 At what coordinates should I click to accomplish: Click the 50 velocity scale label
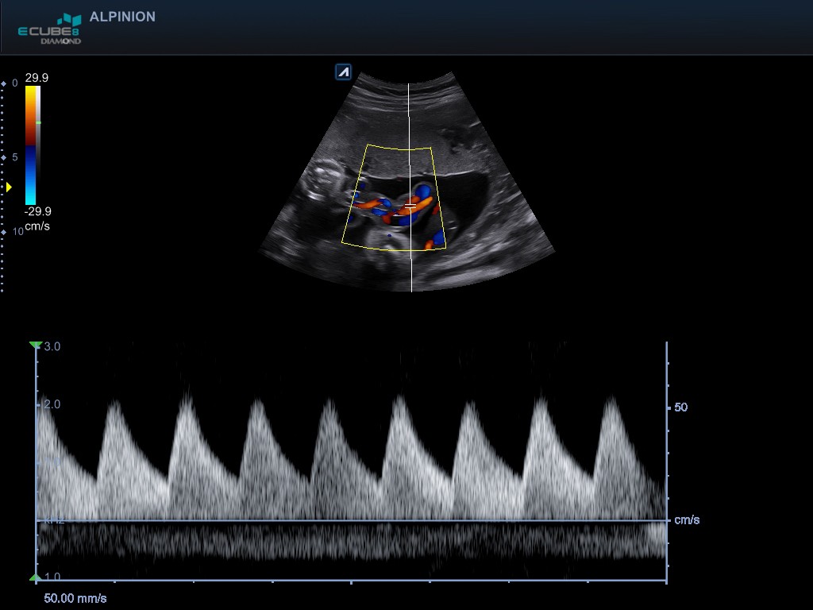coord(680,407)
